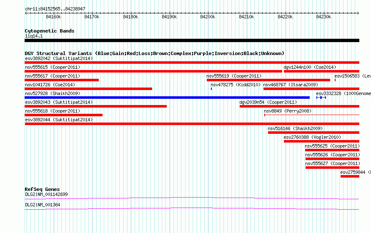Click the nsv555625 (Cooper2011) label
Viewport: 371px width, 233px height.
pyautogui.click(x=332, y=146)
